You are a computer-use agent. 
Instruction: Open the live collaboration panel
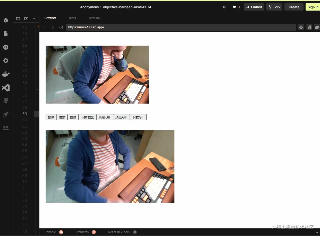tap(6, 128)
